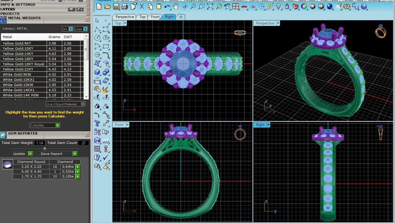The width and height of the screenshot is (395, 223).
Task: Click the Rotate view icon
Action: coord(184,6)
